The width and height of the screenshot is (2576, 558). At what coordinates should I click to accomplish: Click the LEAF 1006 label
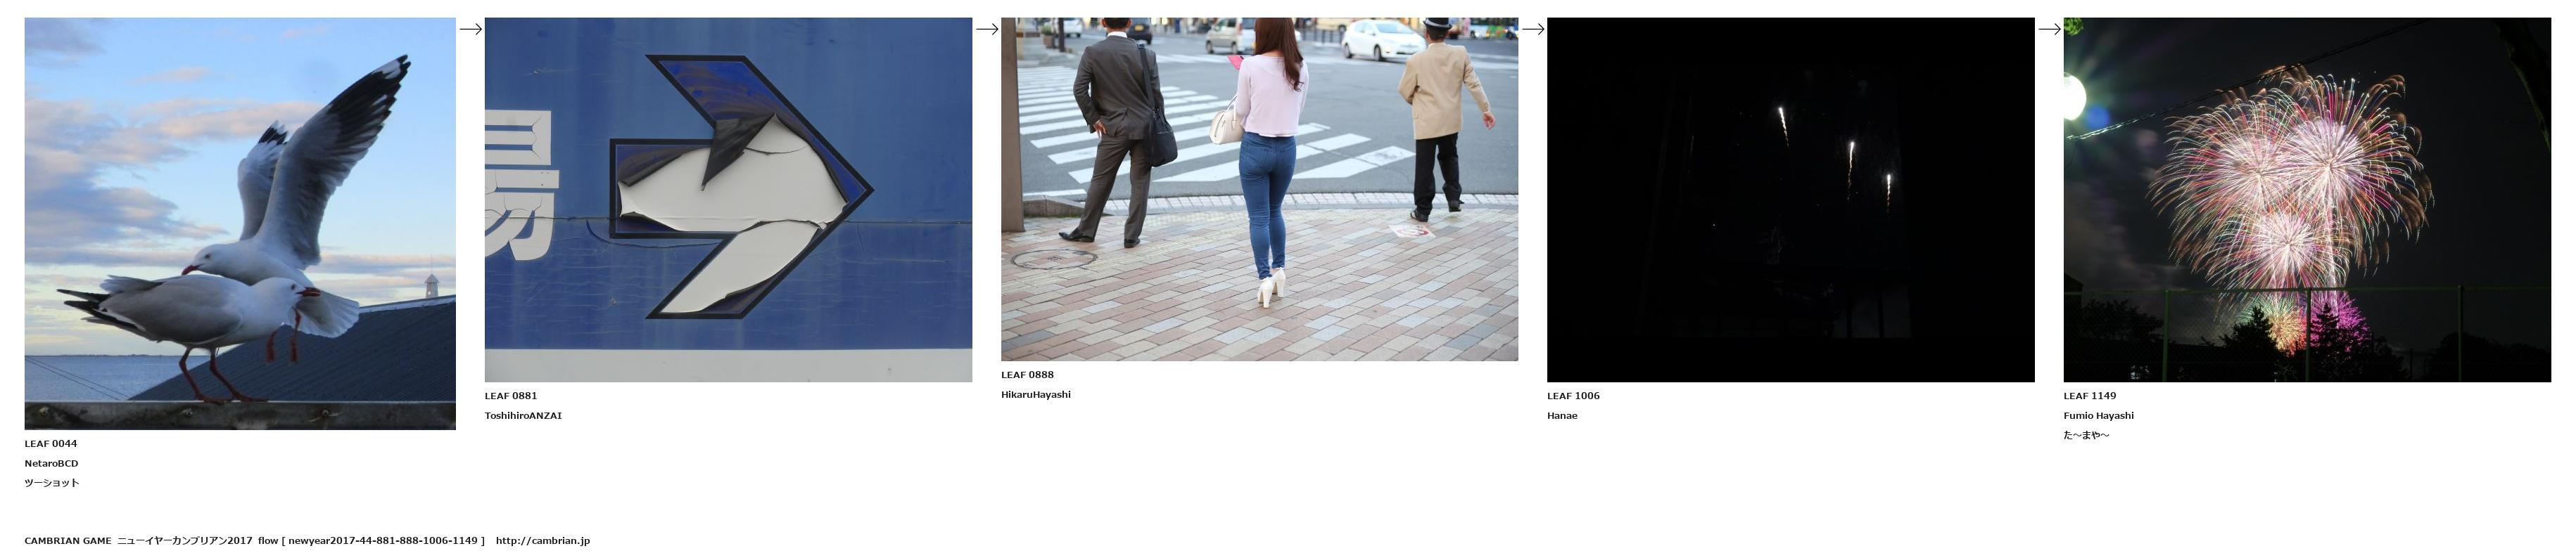tap(1573, 396)
